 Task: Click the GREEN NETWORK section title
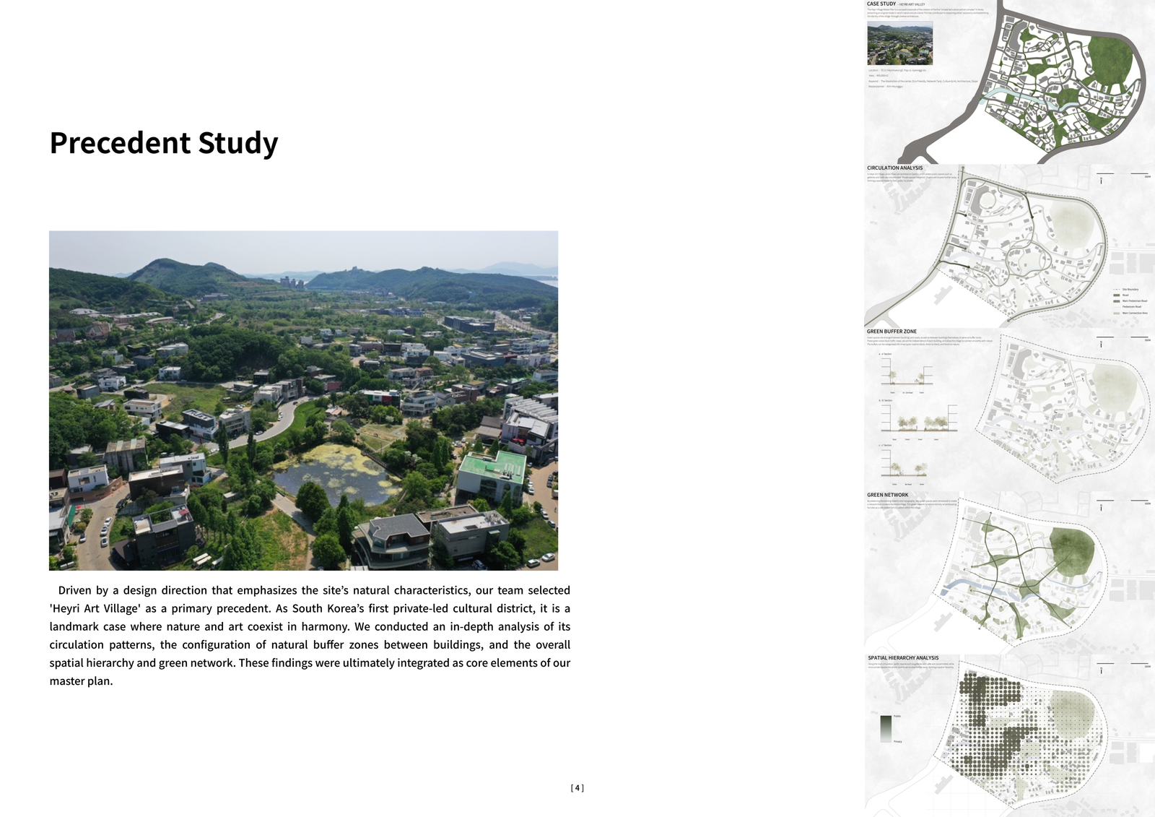(887, 495)
